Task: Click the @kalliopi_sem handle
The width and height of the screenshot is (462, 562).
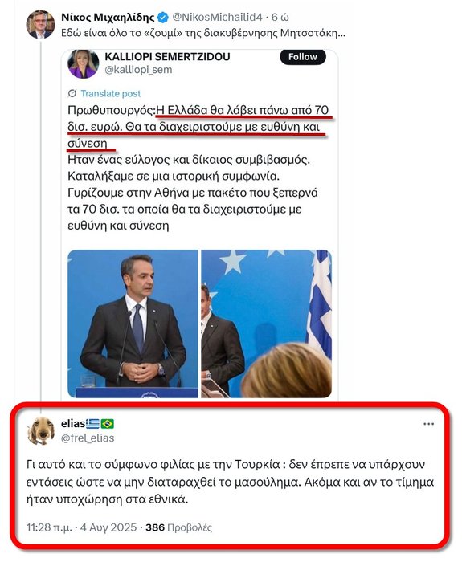Action: 138,70
